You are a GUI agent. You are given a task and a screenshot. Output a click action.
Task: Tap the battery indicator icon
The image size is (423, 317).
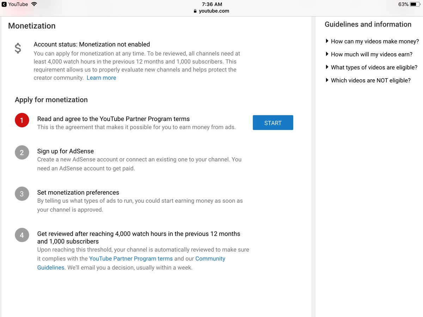pyautogui.click(x=415, y=4)
